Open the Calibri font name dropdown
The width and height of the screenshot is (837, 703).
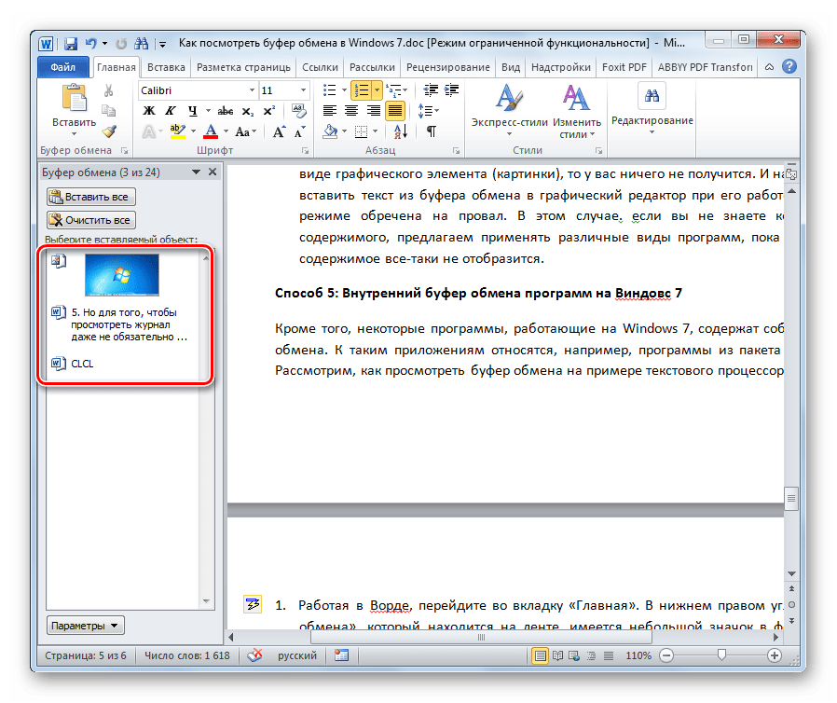252,90
